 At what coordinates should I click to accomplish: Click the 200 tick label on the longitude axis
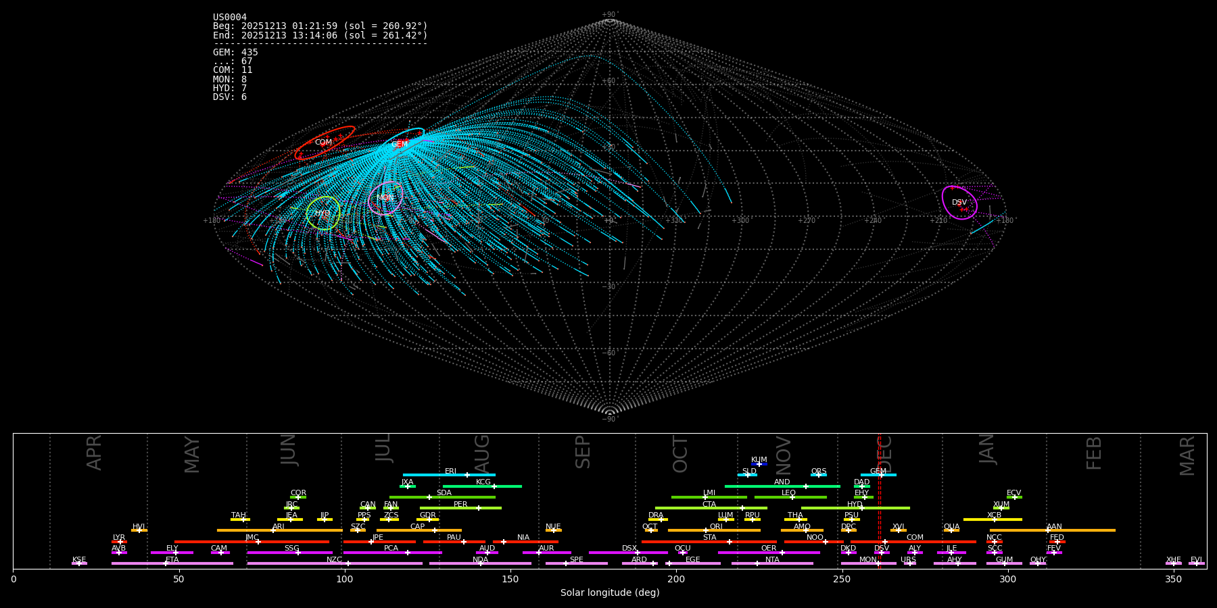coord(676,580)
